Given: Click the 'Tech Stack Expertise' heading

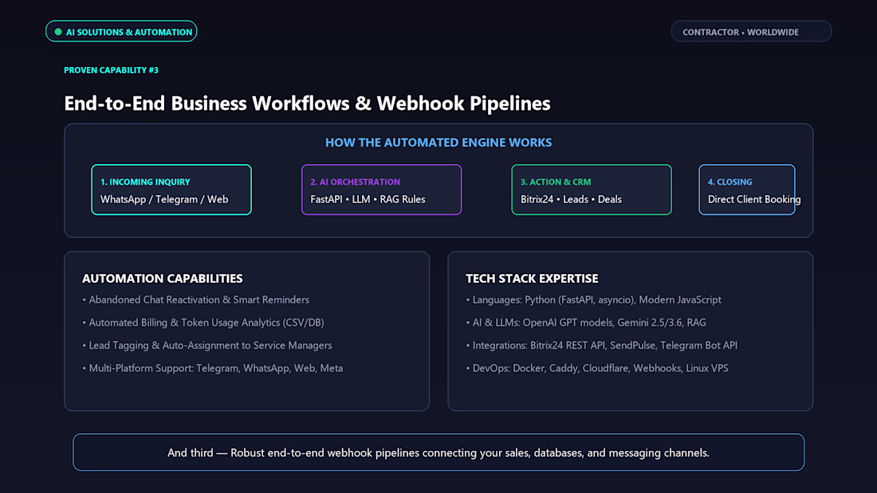Looking at the screenshot, I should pos(532,279).
